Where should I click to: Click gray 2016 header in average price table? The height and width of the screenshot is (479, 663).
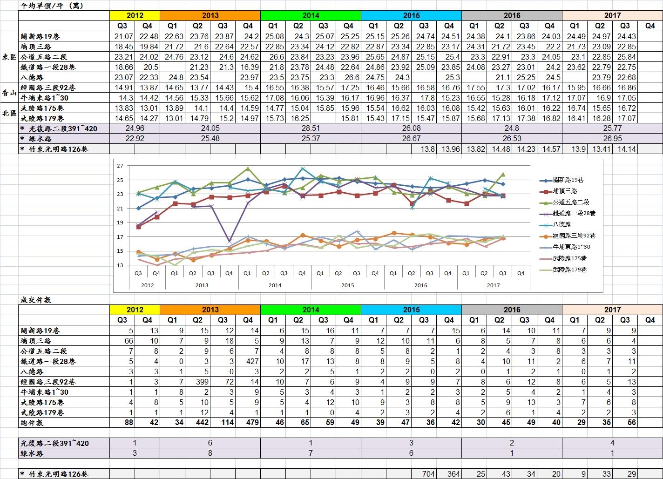tap(512, 15)
